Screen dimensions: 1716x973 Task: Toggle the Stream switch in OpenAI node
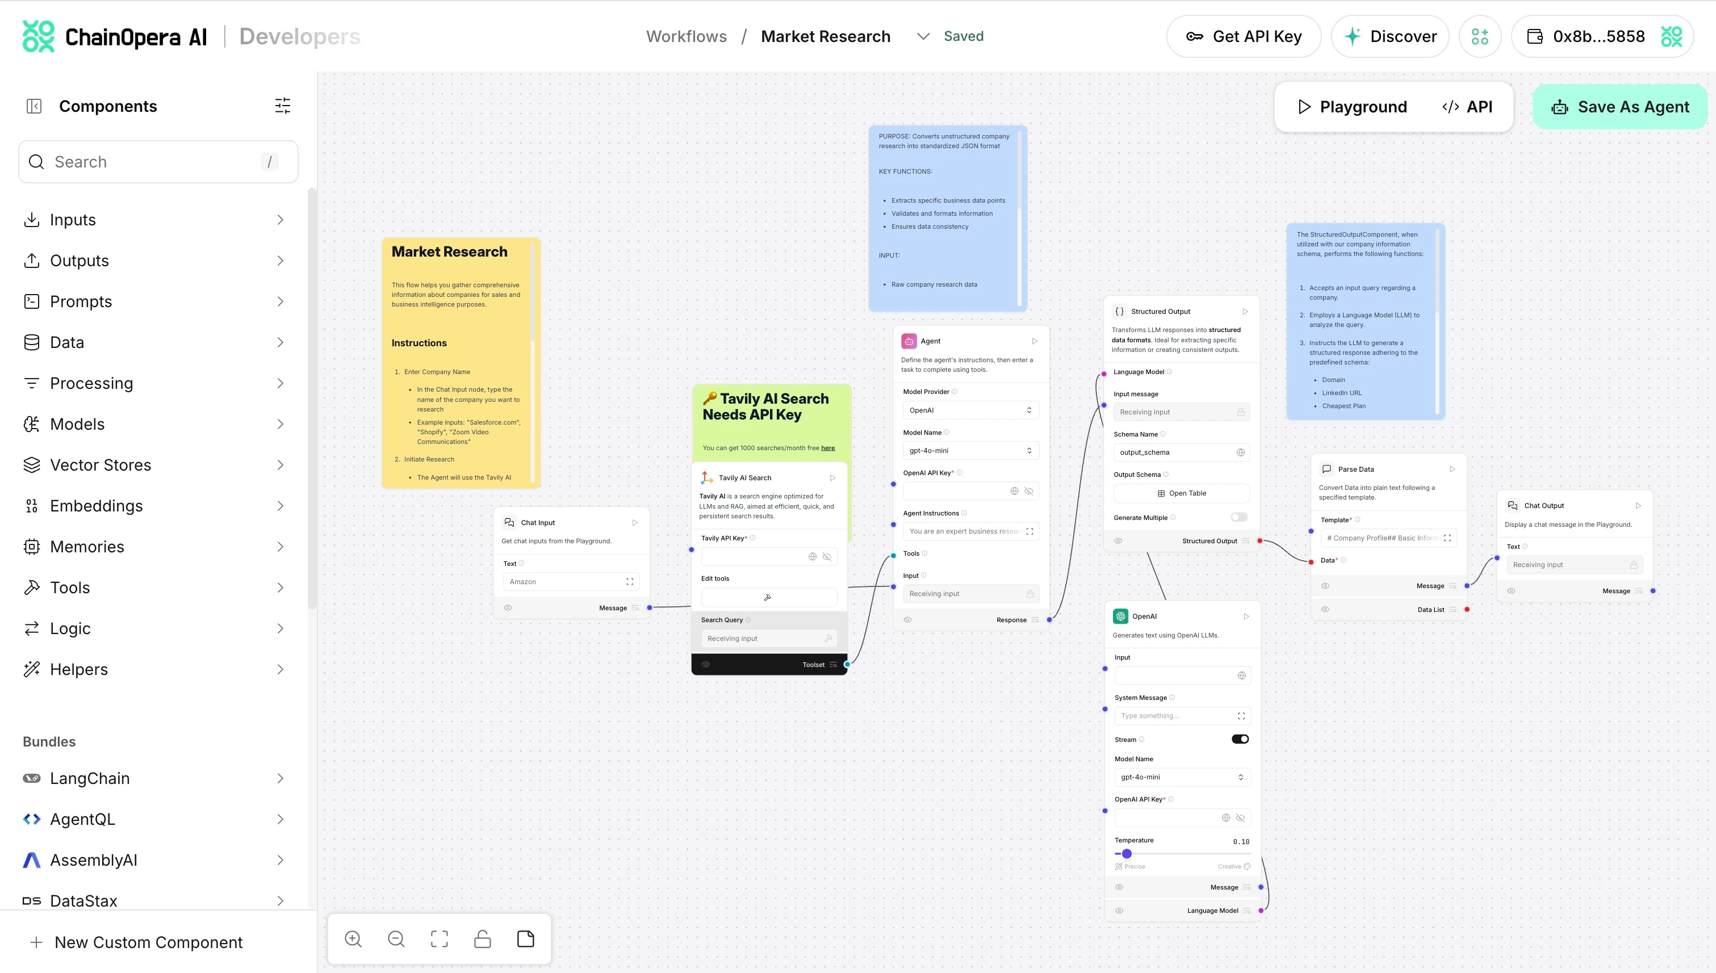[x=1240, y=739]
